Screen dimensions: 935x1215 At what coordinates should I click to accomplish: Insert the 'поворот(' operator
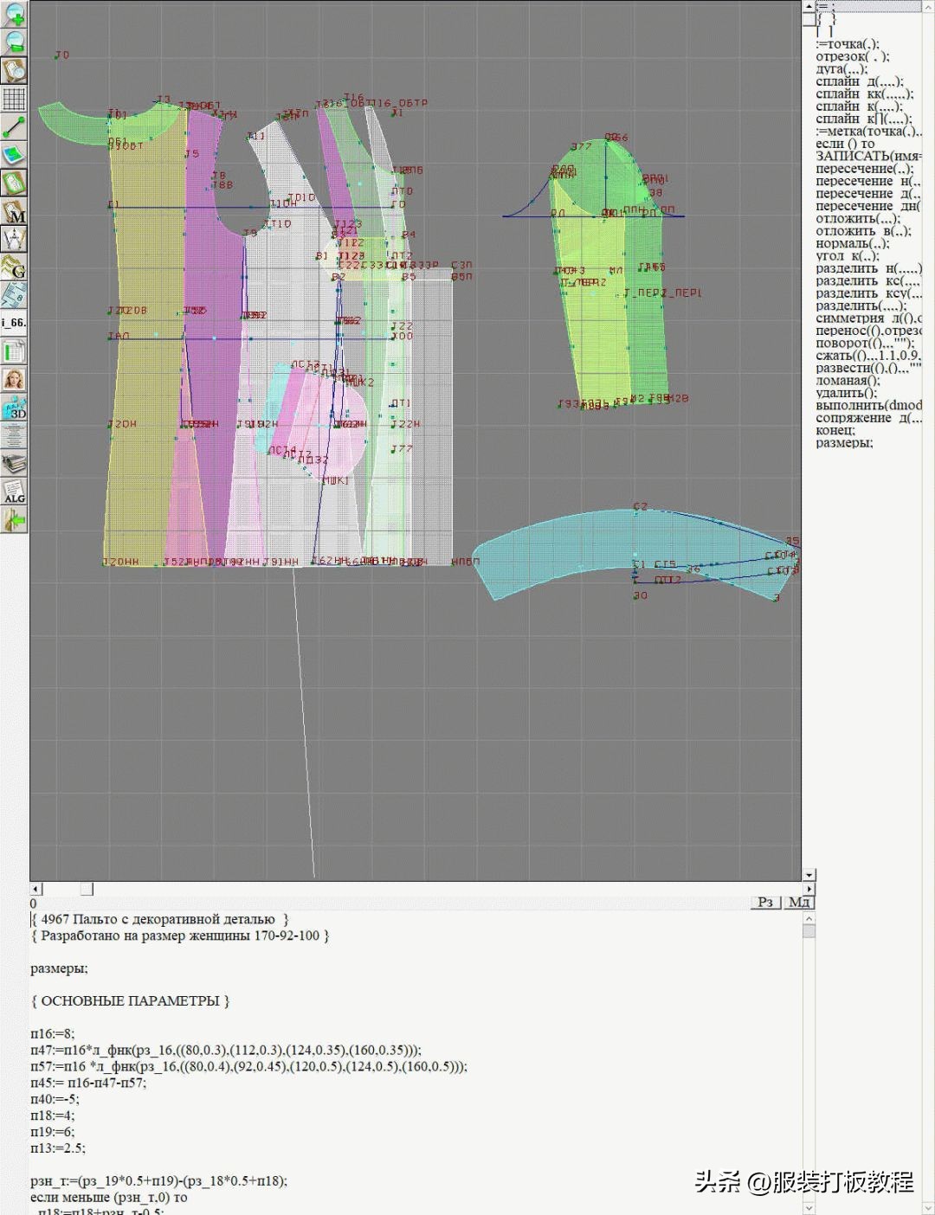[x=867, y=344]
